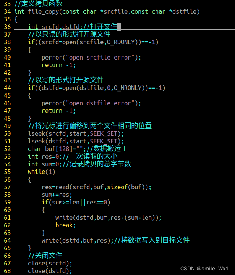Click line number 50

tap(7, 133)
